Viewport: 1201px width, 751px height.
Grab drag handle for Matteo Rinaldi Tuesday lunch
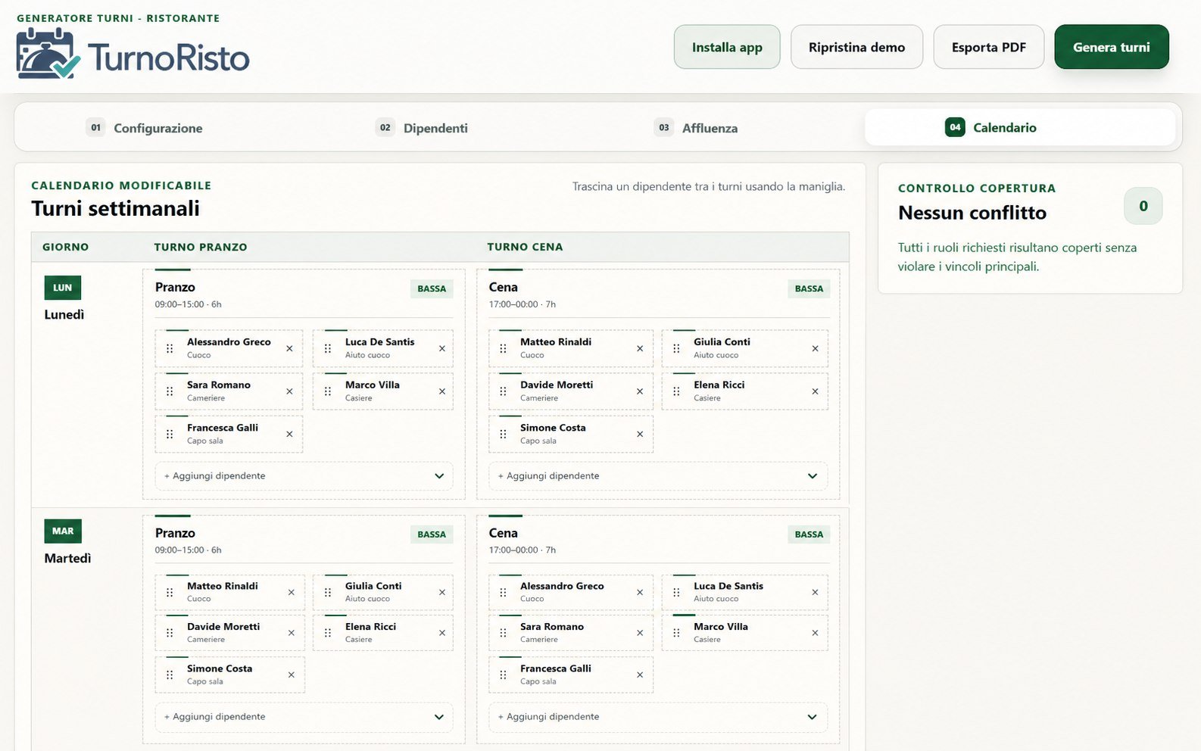tap(170, 592)
